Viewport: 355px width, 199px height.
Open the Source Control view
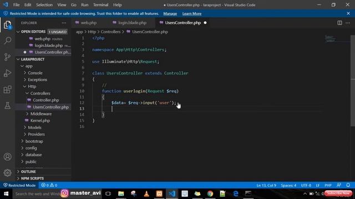7,57
